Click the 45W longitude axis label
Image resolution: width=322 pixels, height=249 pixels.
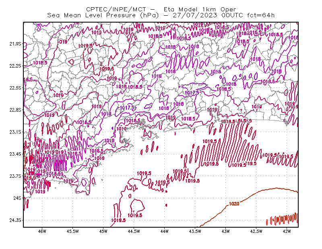point(103,231)
